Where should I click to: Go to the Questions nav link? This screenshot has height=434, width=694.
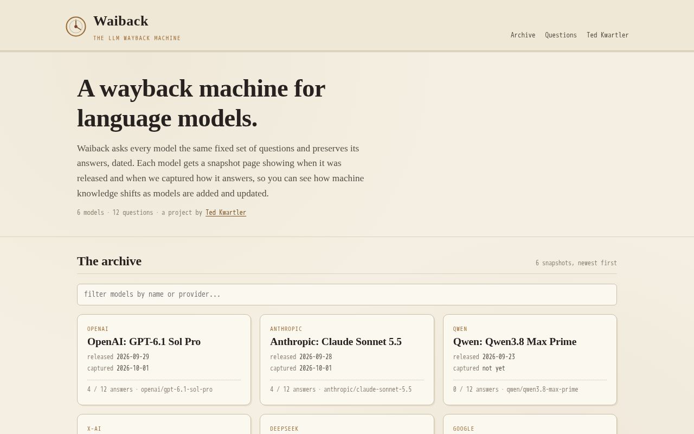click(x=561, y=35)
